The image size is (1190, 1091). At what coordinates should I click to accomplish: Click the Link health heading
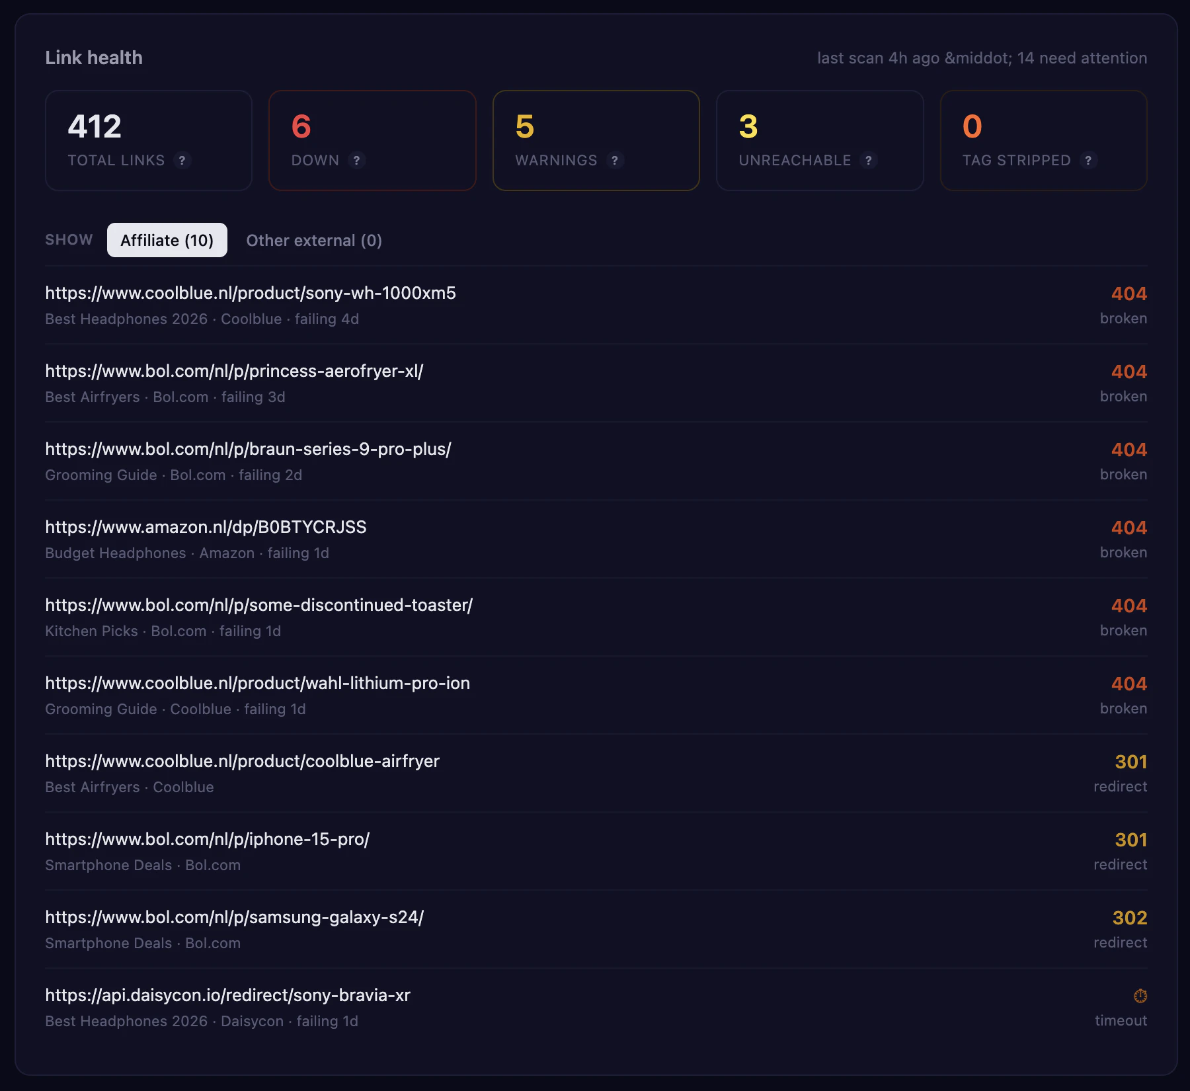94,58
